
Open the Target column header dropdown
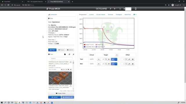point(117,55)
